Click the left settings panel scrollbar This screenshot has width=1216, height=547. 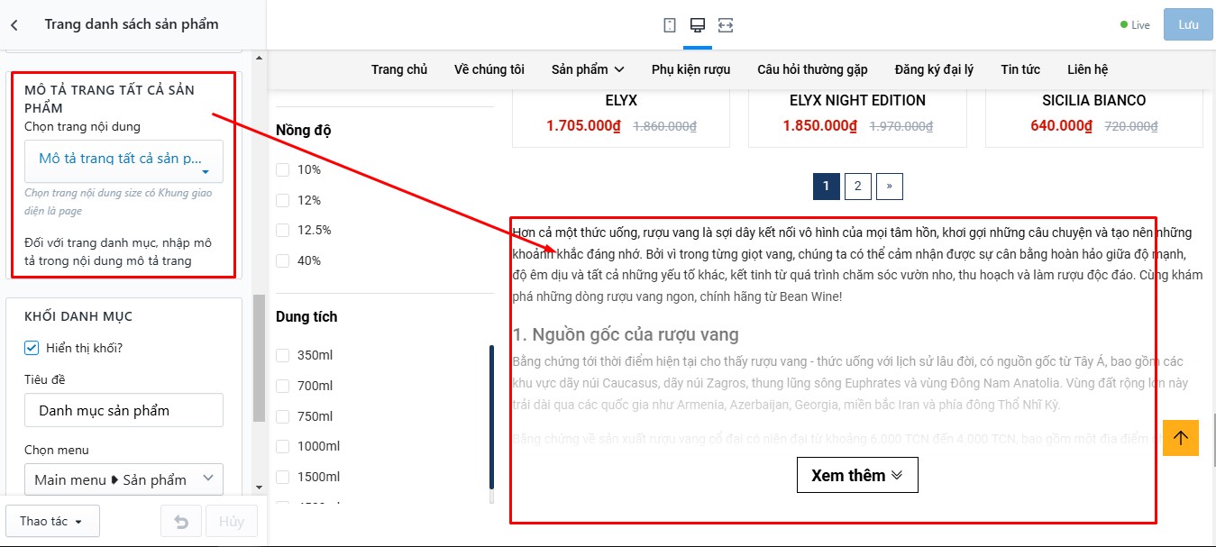point(260,358)
